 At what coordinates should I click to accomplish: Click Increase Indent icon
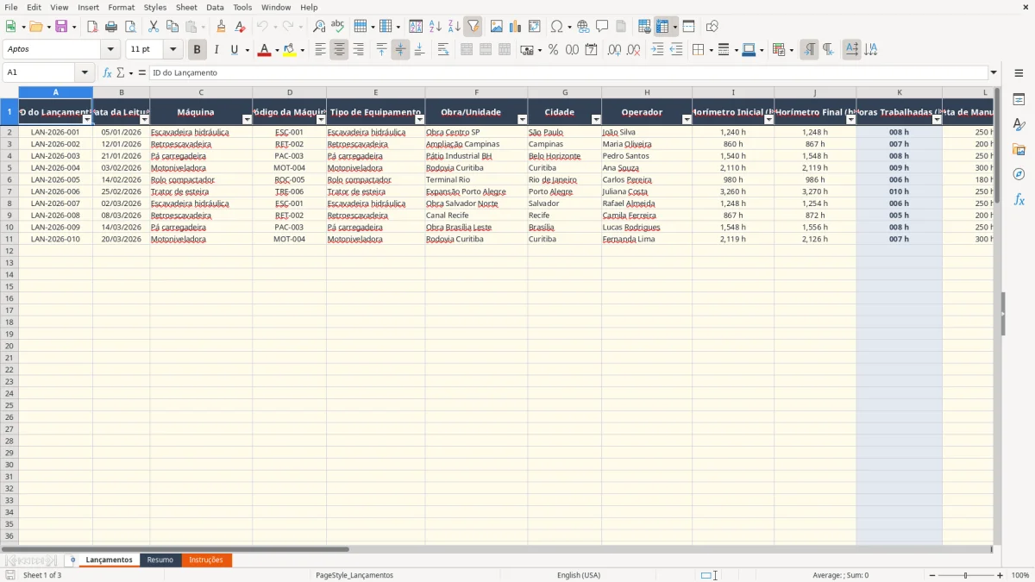(657, 50)
